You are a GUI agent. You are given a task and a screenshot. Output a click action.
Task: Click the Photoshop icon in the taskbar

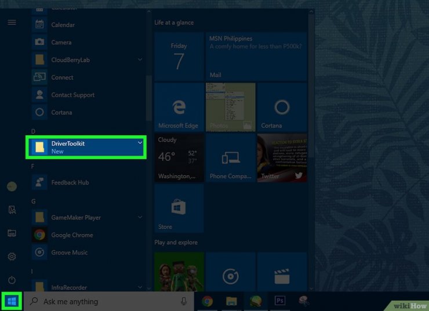(279, 301)
